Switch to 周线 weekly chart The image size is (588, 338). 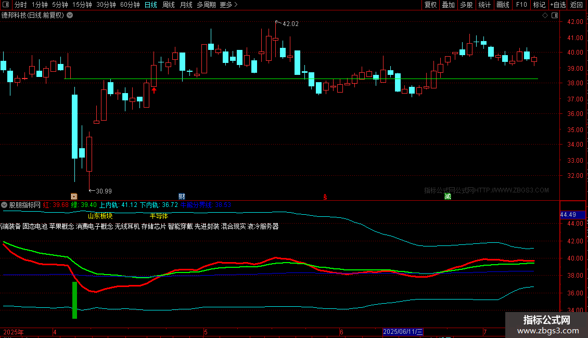pyautogui.click(x=169, y=5)
